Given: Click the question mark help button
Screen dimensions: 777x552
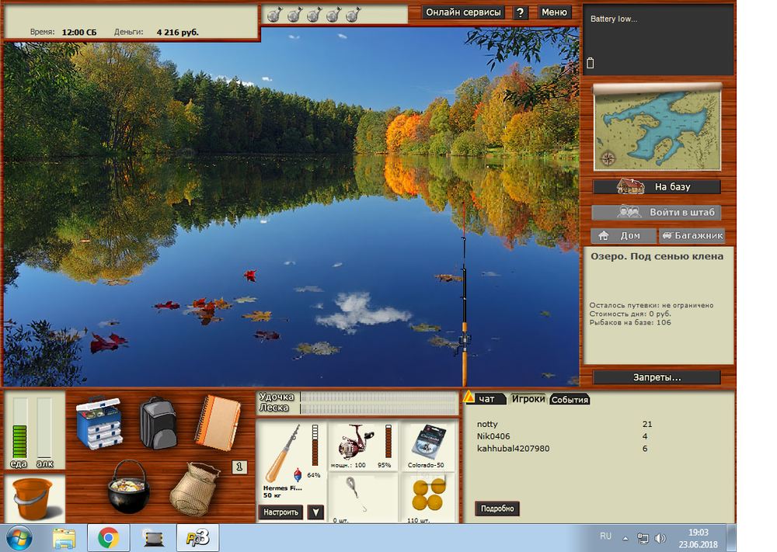Looking at the screenshot, I should point(521,12).
